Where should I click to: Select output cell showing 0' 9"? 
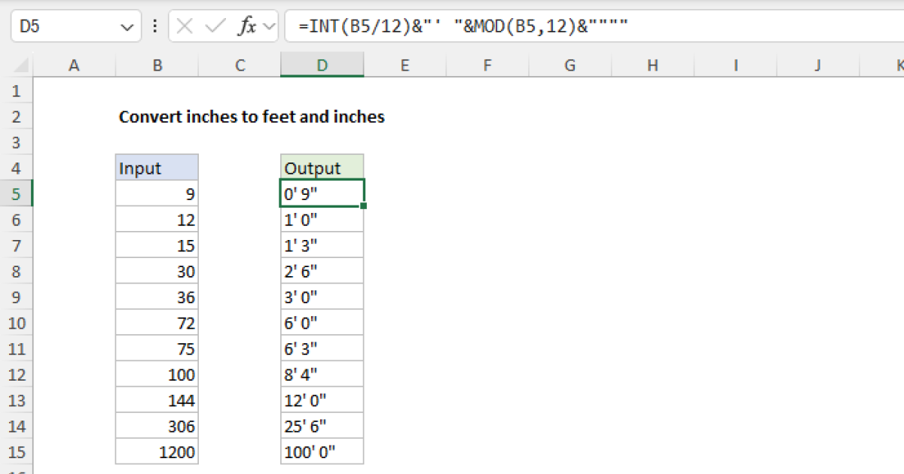click(x=322, y=194)
